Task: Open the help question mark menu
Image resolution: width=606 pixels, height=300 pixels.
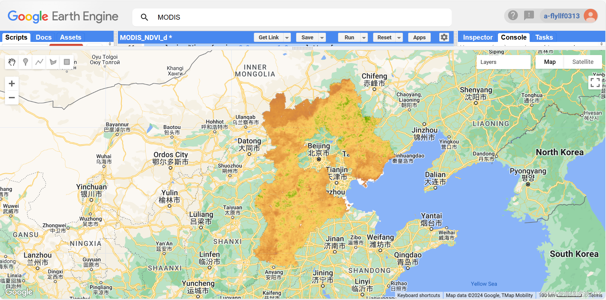Action: pos(513,15)
